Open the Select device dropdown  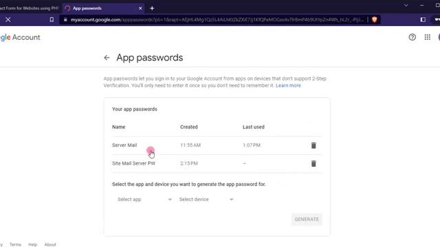click(x=206, y=200)
